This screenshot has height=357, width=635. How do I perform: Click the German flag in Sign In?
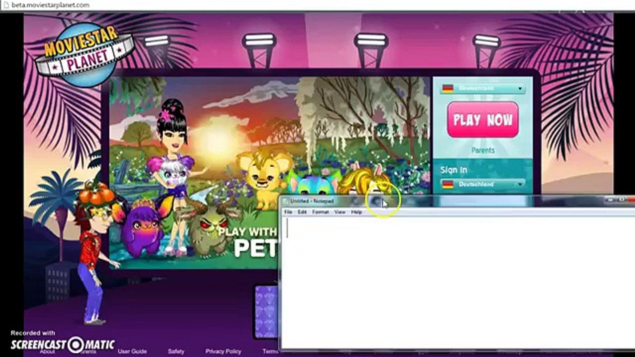448,184
